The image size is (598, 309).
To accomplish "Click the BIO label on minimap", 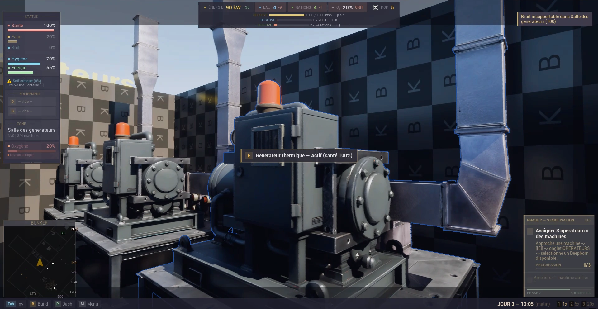I will pyautogui.click(x=63, y=233).
